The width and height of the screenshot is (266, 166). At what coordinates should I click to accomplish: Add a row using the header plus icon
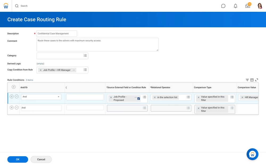click(14, 87)
